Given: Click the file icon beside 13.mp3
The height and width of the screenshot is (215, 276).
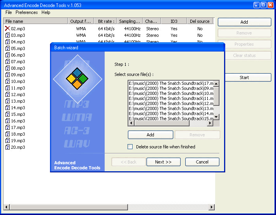Looking at the screenshot, I should click(7, 101).
